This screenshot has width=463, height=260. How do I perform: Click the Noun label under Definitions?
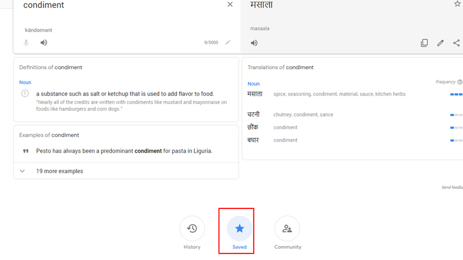click(x=25, y=82)
